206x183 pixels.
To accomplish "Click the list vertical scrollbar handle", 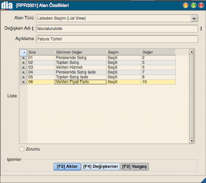I will click(x=192, y=96).
